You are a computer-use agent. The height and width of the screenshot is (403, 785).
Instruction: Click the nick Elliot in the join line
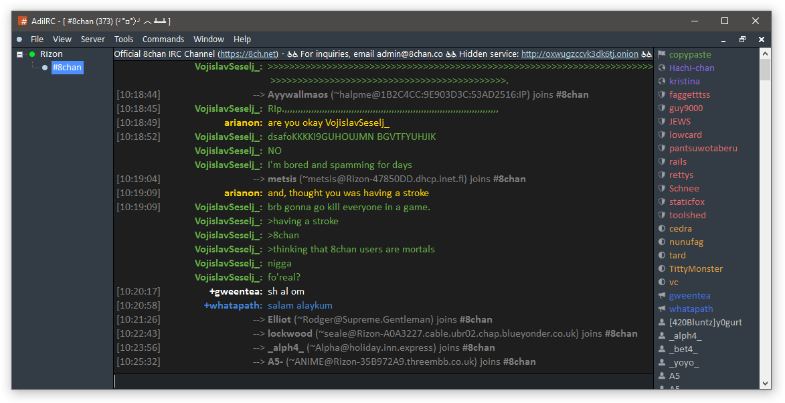click(279, 319)
